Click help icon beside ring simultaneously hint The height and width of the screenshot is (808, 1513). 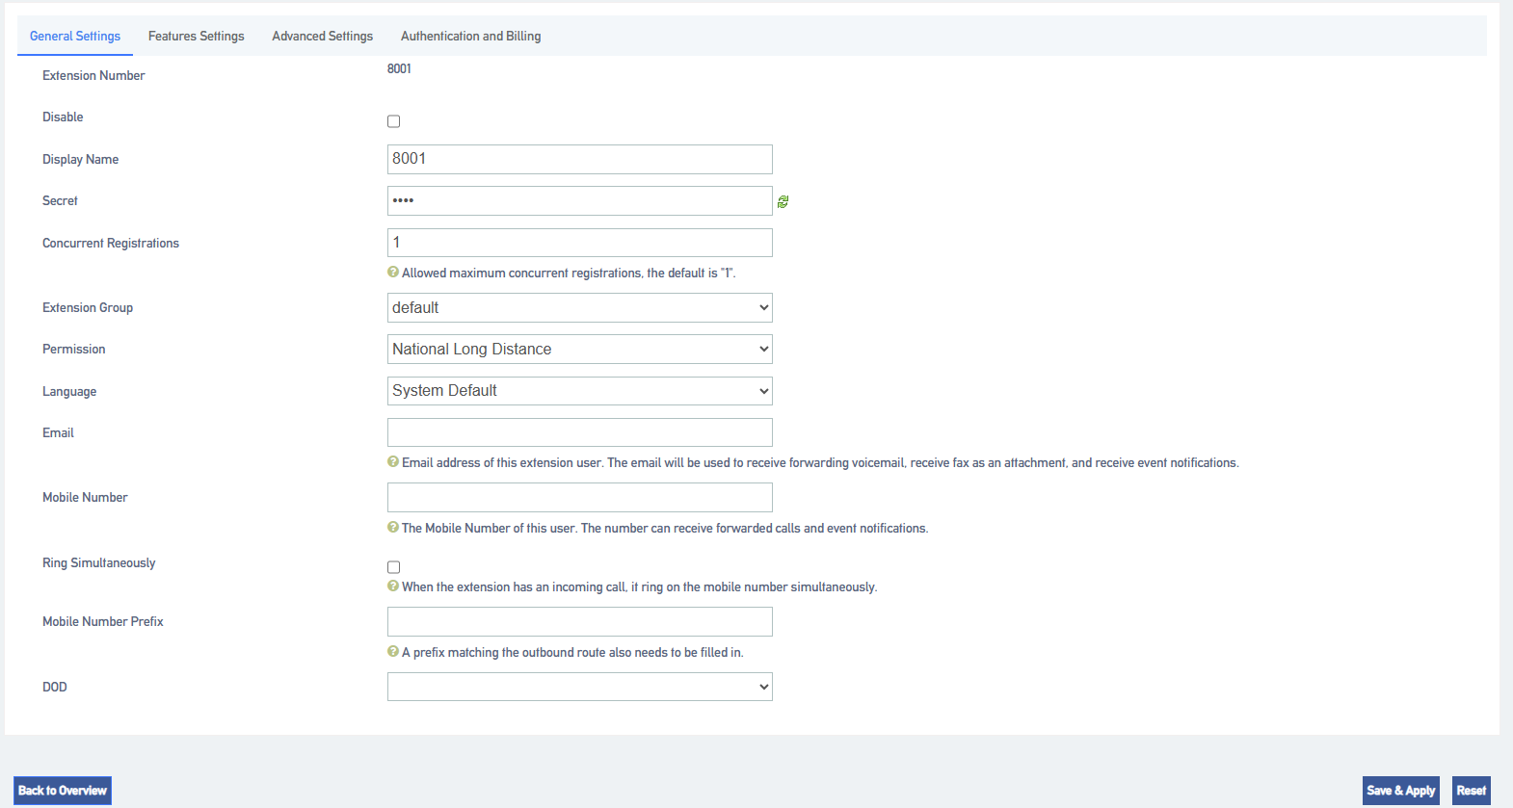tap(393, 586)
